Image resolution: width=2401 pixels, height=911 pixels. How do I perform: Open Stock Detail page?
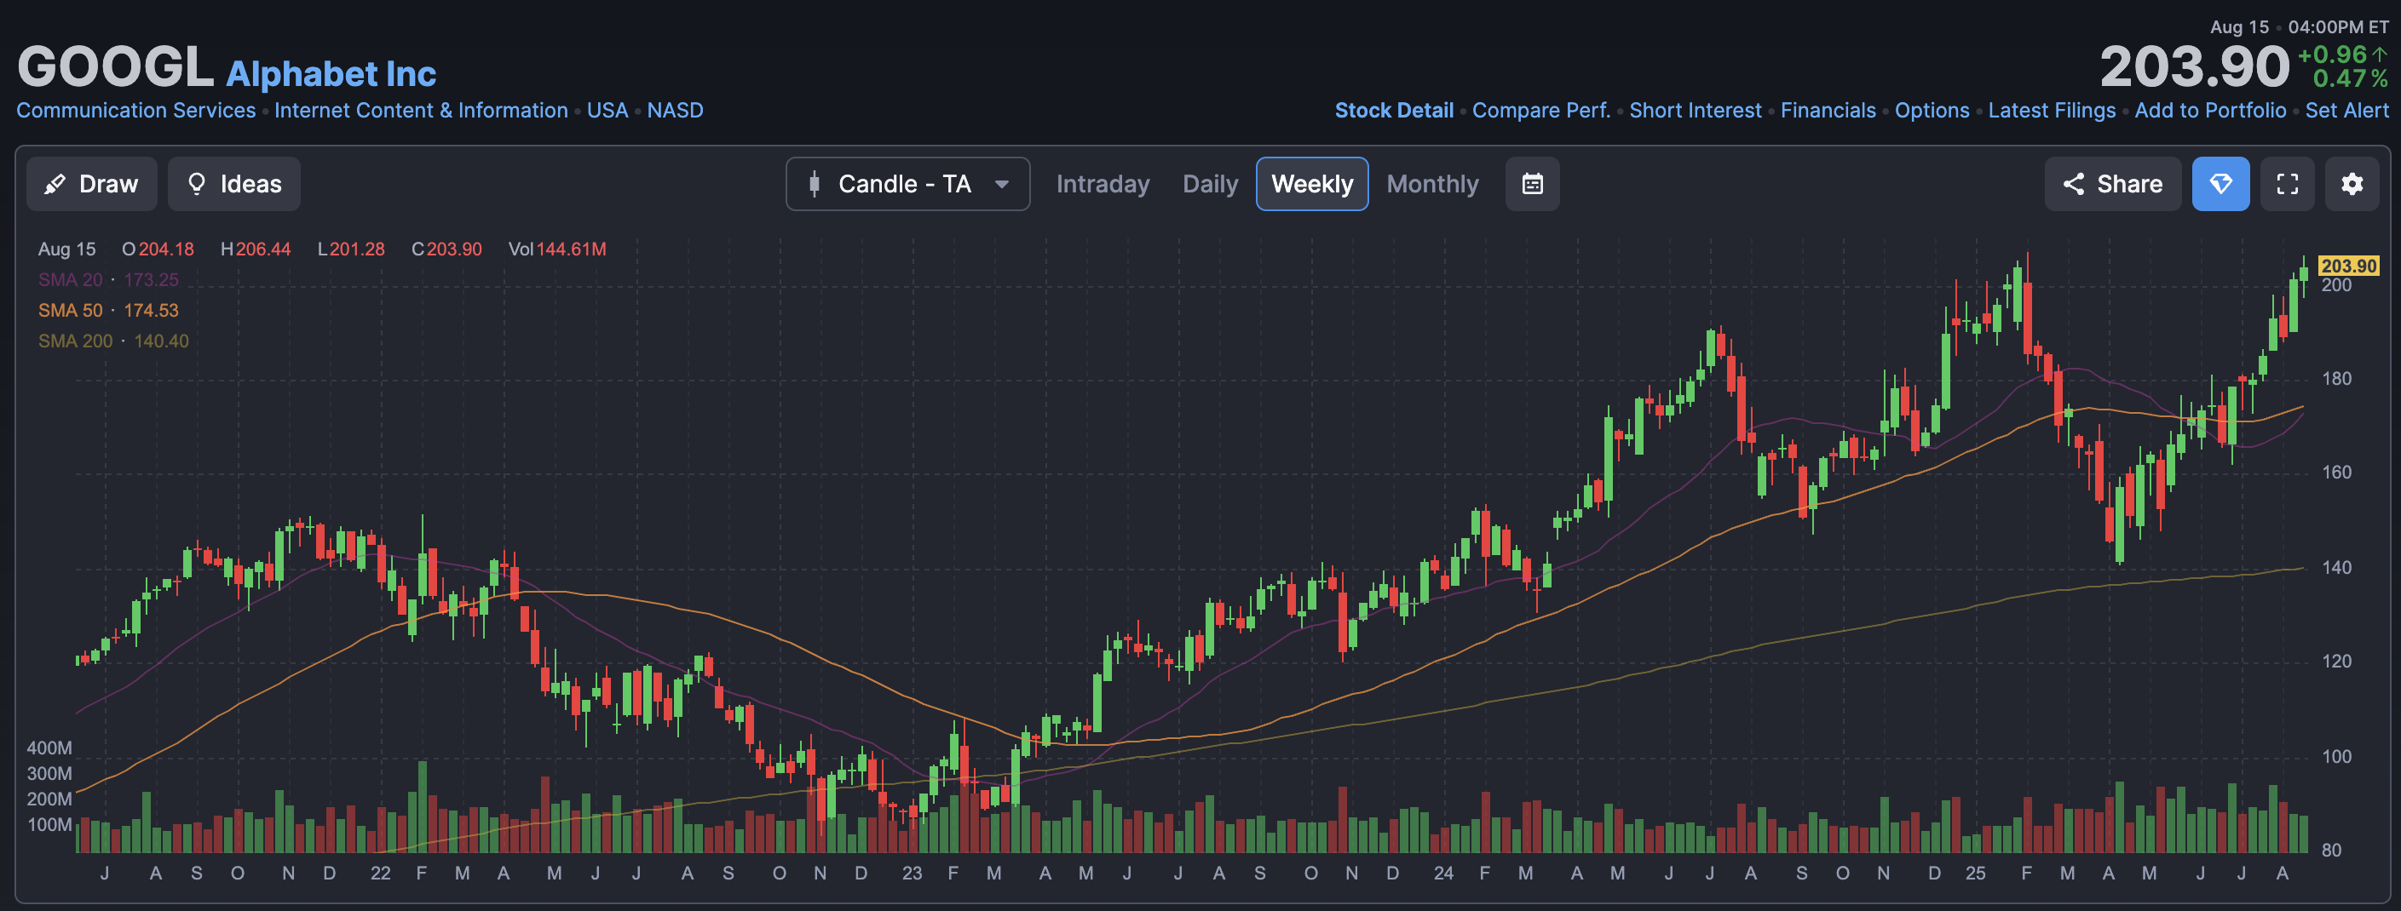pyautogui.click(x=1393, y=110)
